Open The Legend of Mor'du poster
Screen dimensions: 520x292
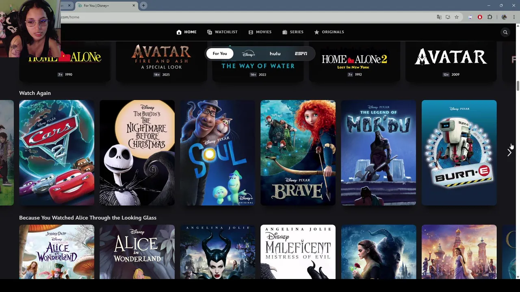(x=379, y=152)
